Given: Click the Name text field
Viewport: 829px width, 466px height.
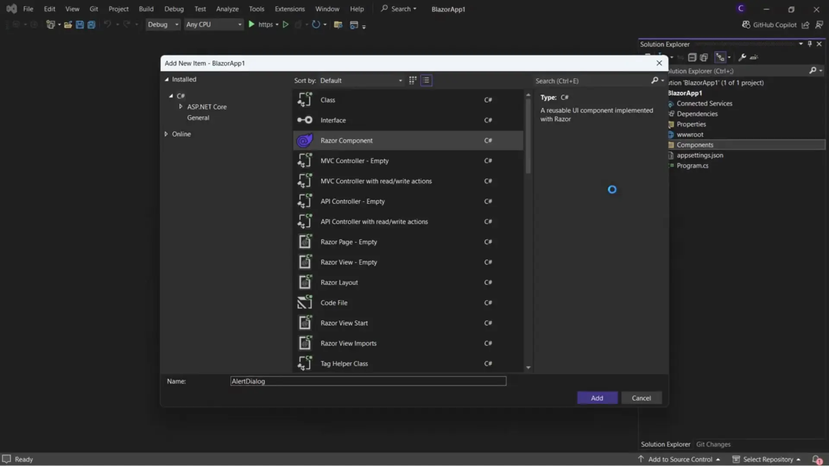Looking at the screenshot, I should [368, 381].
